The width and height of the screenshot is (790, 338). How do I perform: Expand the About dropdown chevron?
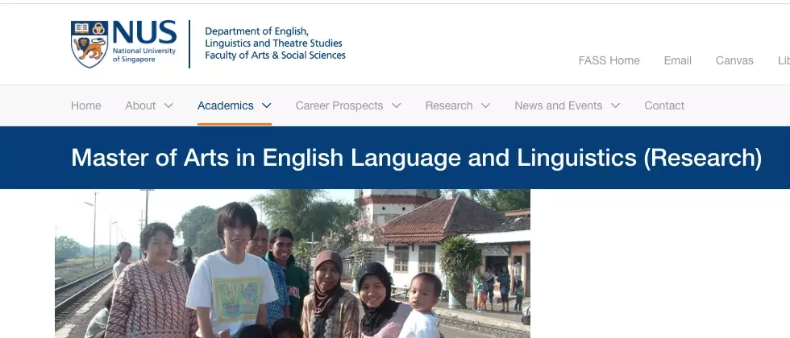pos(168,105)
